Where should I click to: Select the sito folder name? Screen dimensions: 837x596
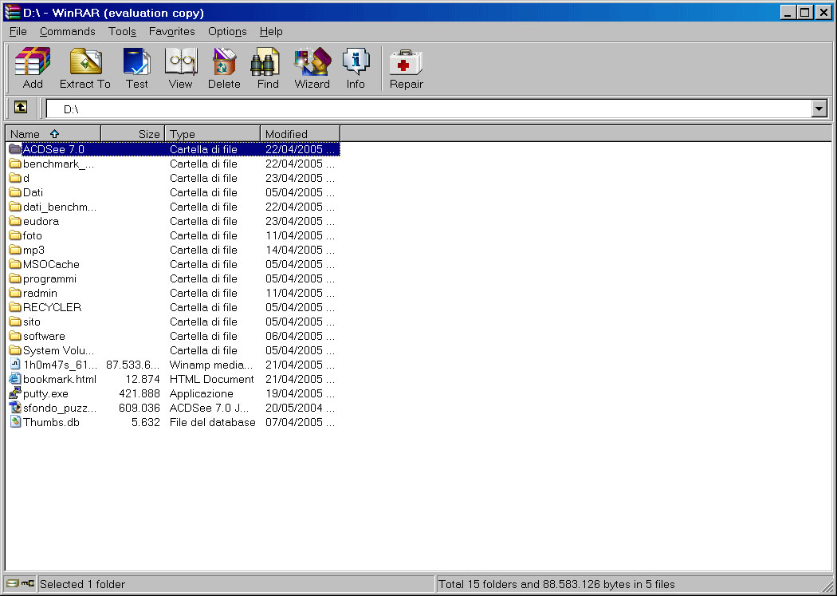coord(32,322)
